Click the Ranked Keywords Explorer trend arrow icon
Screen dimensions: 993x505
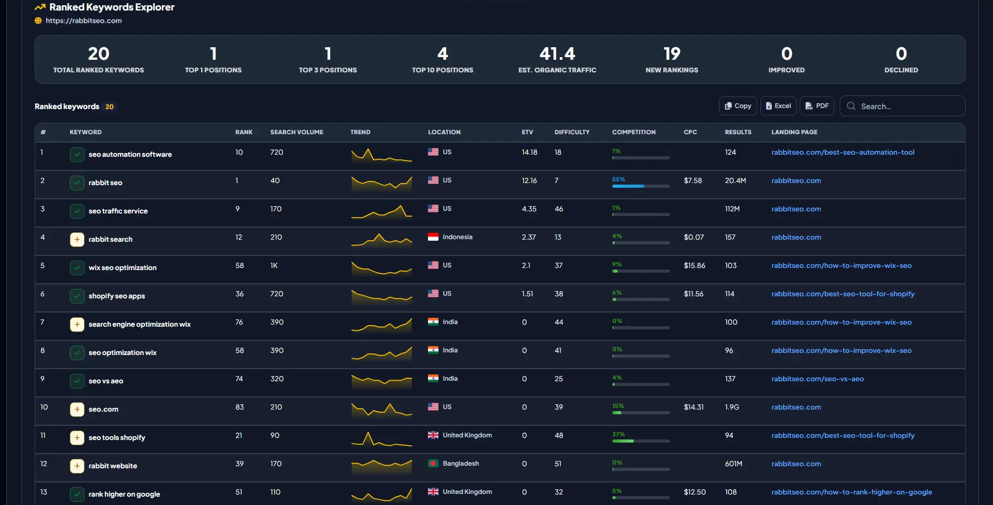tap(40, 7)
